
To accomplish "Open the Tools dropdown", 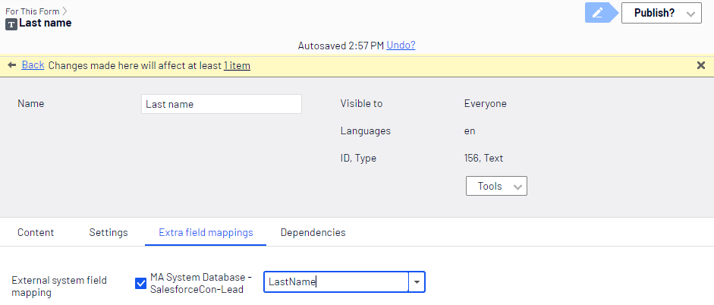I will [x=496, y=186].
